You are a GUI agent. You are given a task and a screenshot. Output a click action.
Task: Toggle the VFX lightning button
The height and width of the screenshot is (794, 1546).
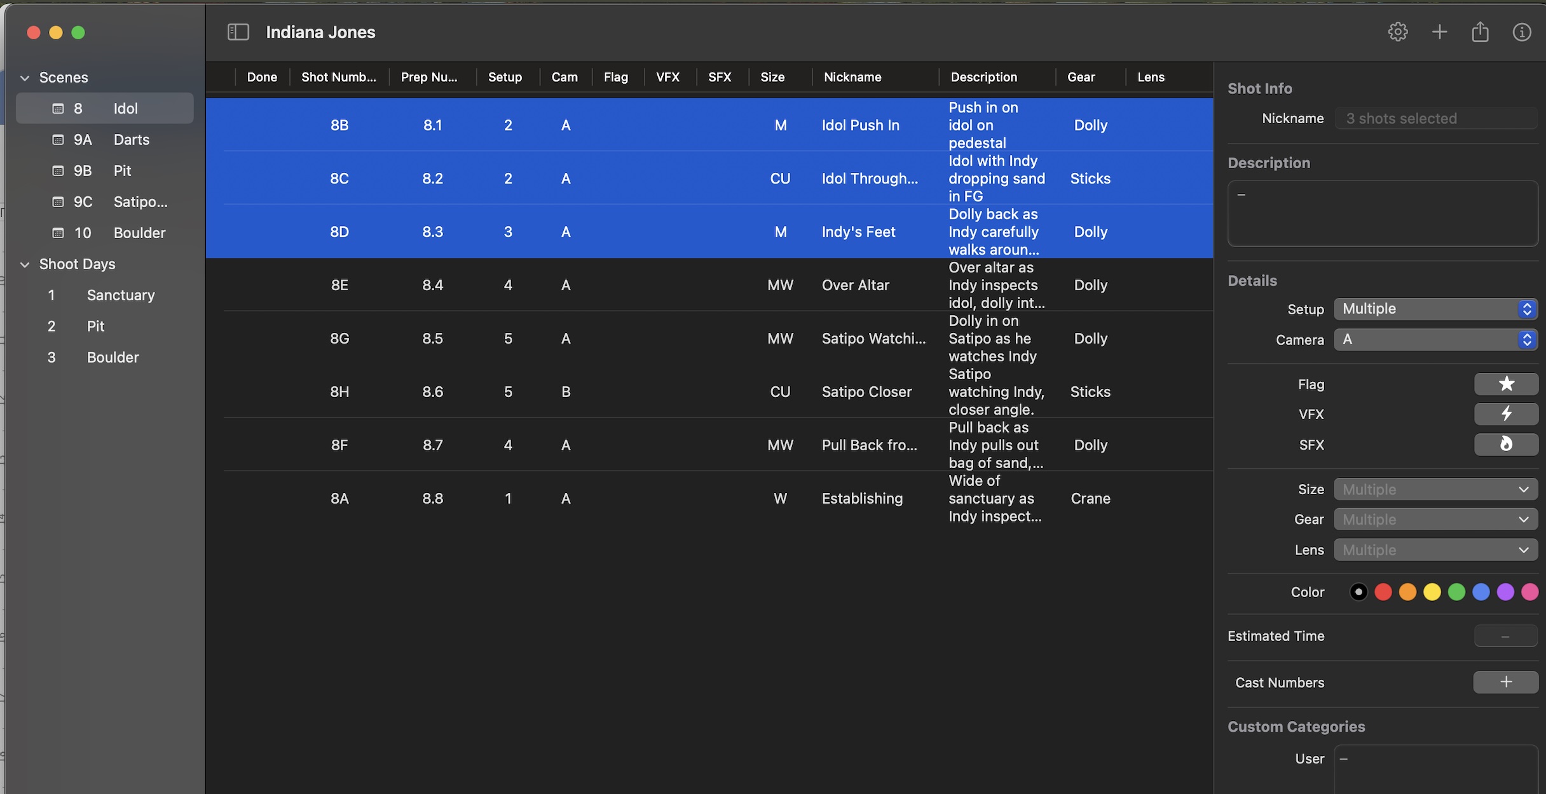tap(1505, 414)
